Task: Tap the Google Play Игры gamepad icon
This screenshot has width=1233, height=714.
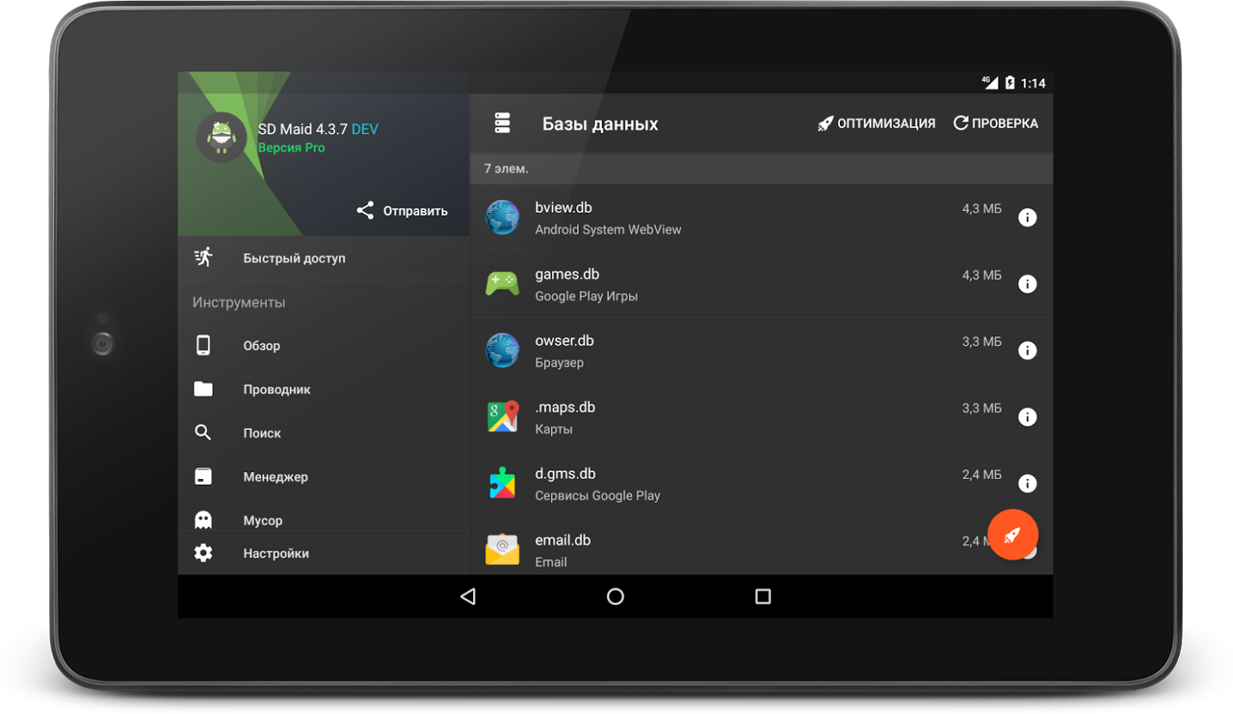Action: coord(503,283)
